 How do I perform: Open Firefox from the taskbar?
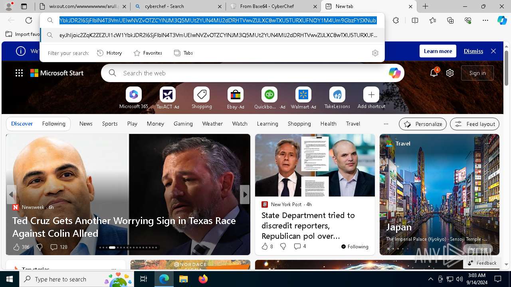[203, 279]
